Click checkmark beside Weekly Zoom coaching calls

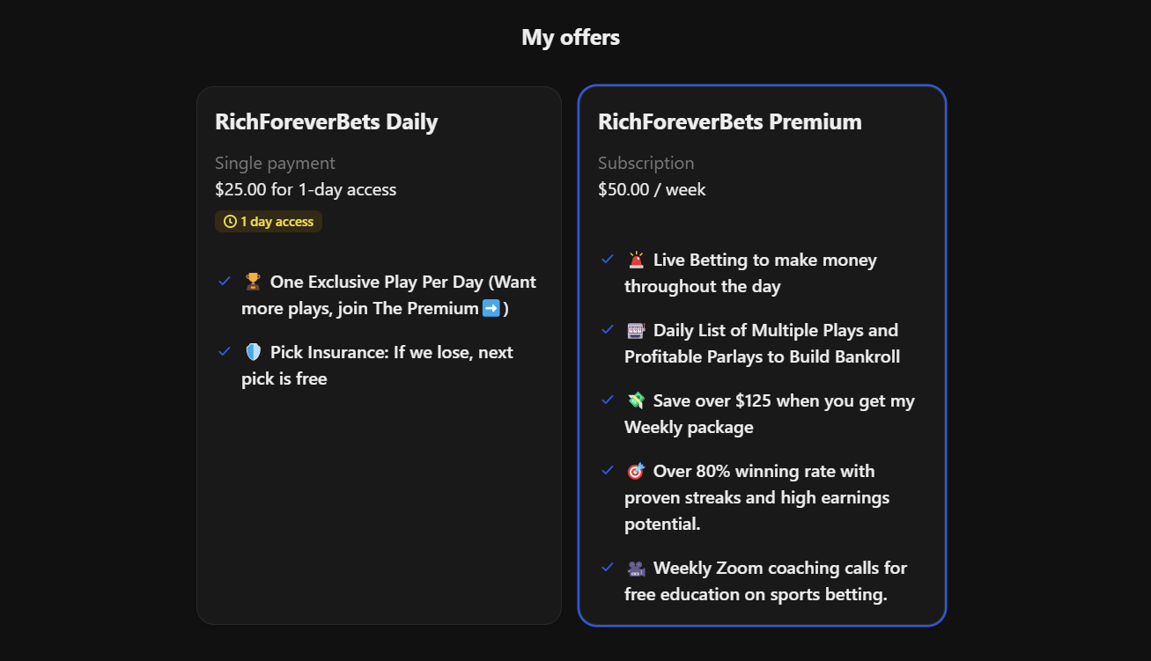point(608,567)
